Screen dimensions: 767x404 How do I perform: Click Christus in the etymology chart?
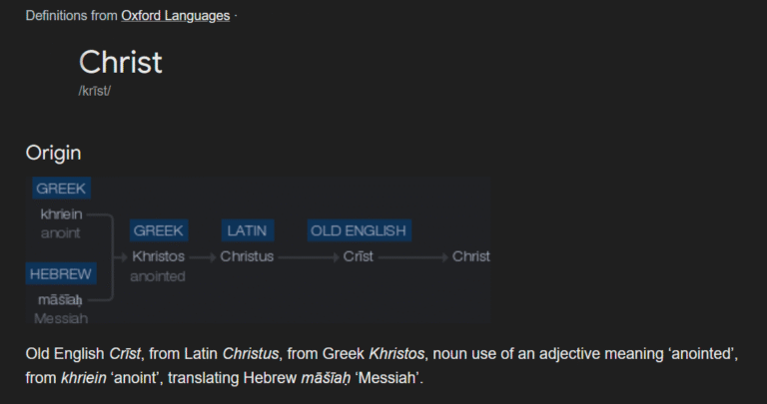pyautogui.click(x=247, y=256)
